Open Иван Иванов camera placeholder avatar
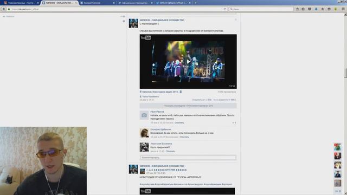Screen dimensions: 347x195 click(x=144, y=115)
